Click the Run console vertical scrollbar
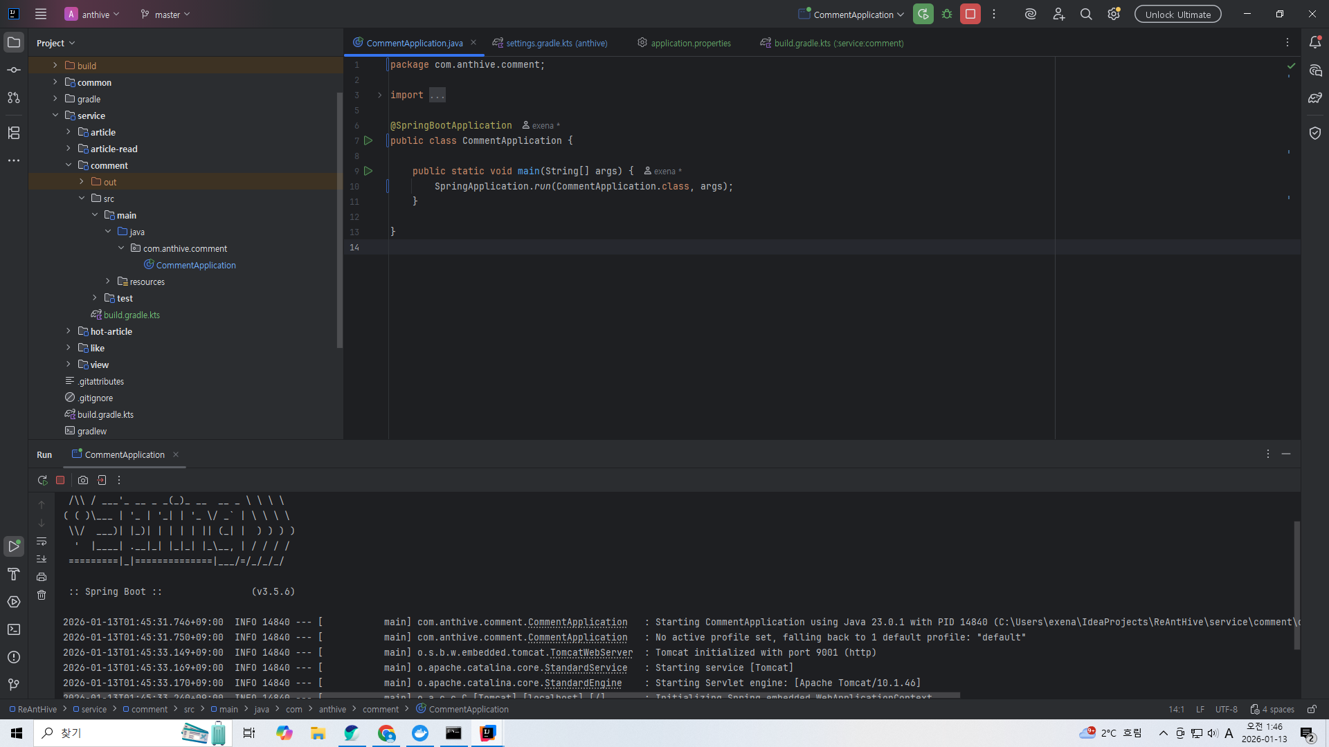1329x747 pixels. click(x=1296, y=584)
